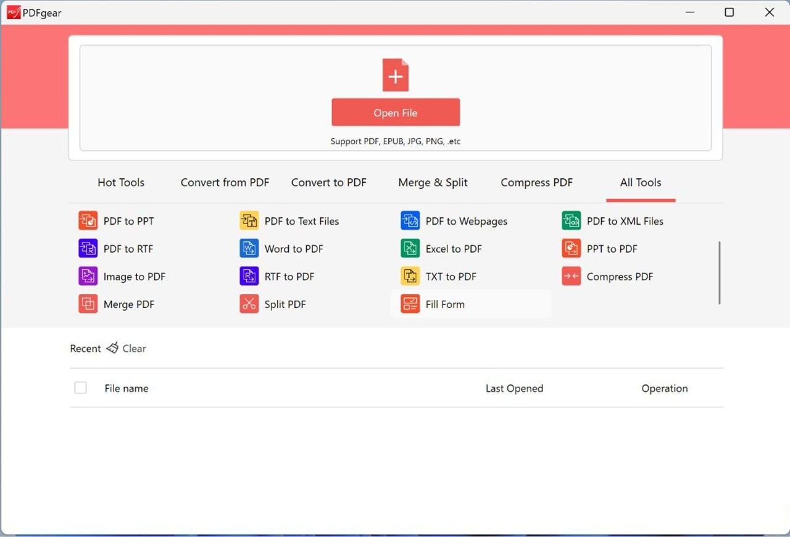The height and width of the screenshot is (537, 790).
Task: Click the 'Fill Form' label
Action: point(445,304)
